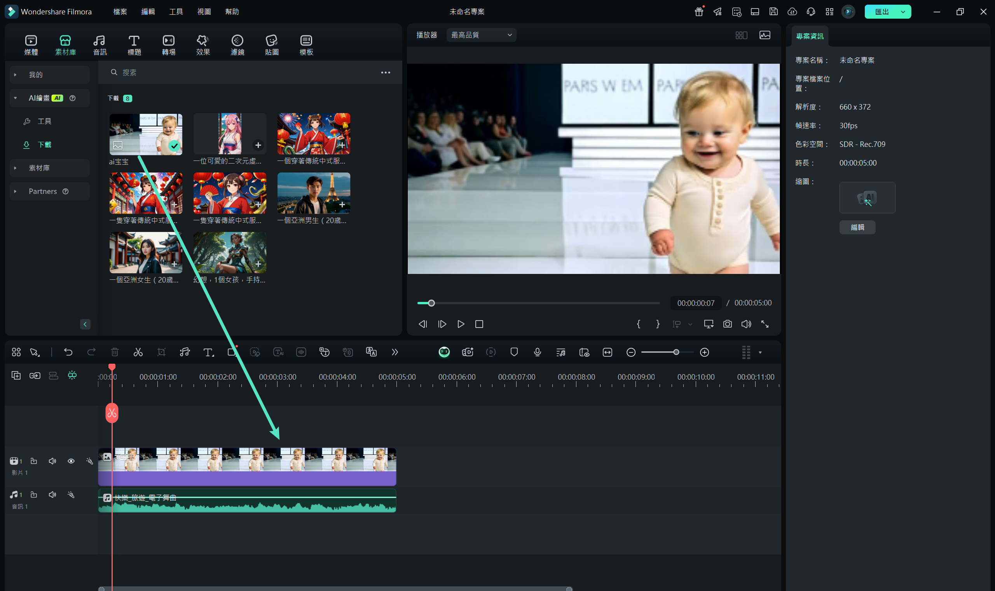Toggle the timeline link icon

pyautogui.click(x=35, y=376)
